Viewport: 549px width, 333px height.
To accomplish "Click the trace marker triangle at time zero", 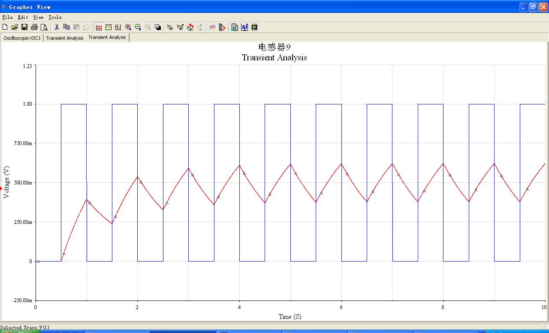I will tap(38, 261).
